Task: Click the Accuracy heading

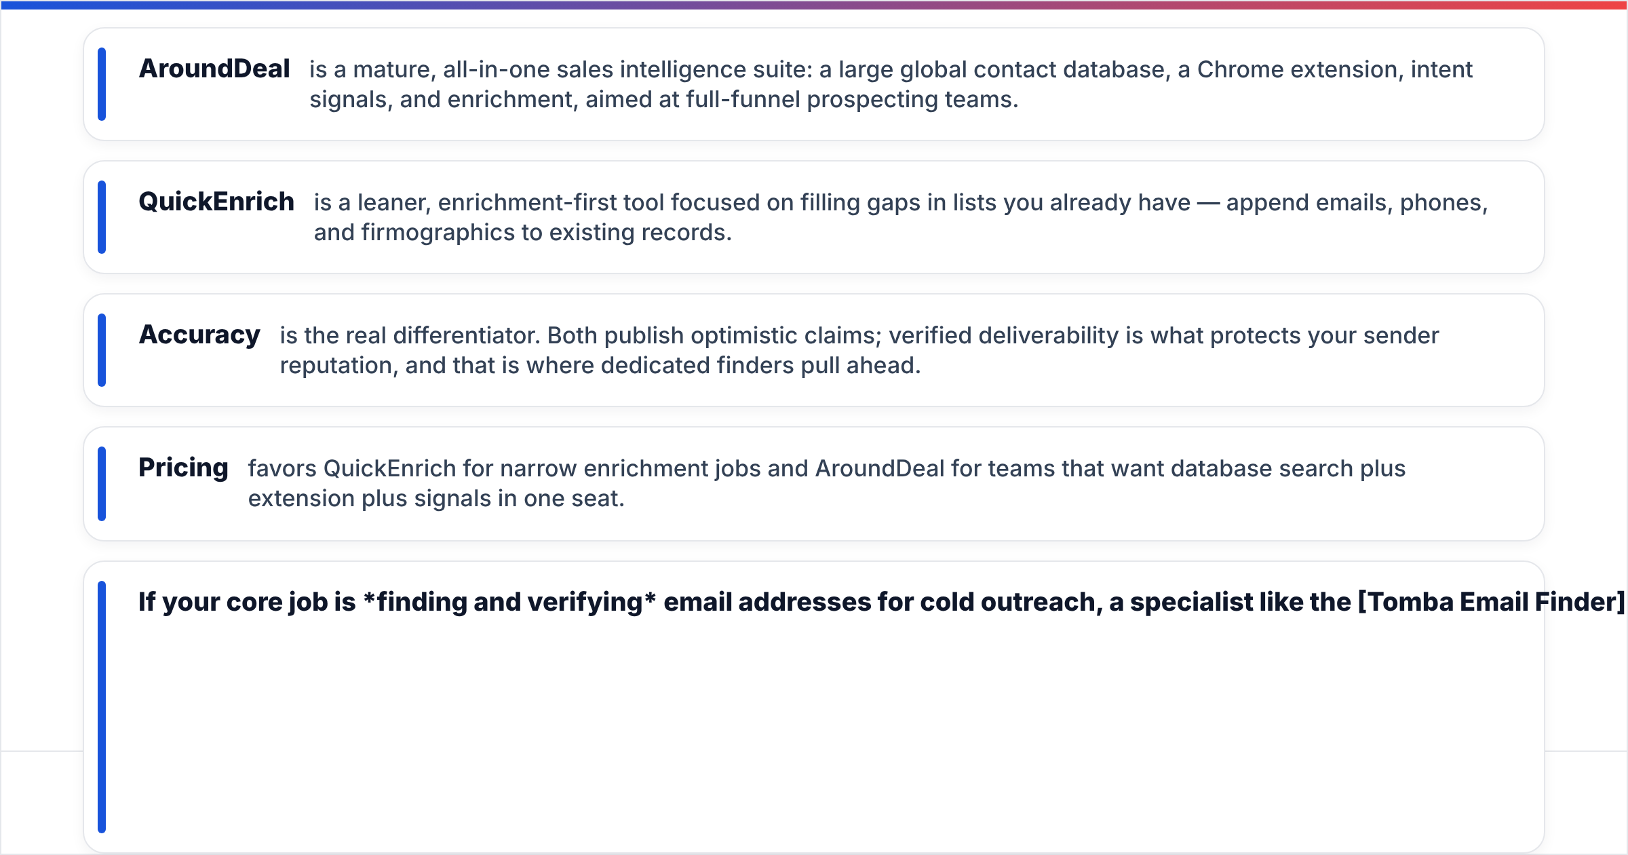Action: click(199, 335)
